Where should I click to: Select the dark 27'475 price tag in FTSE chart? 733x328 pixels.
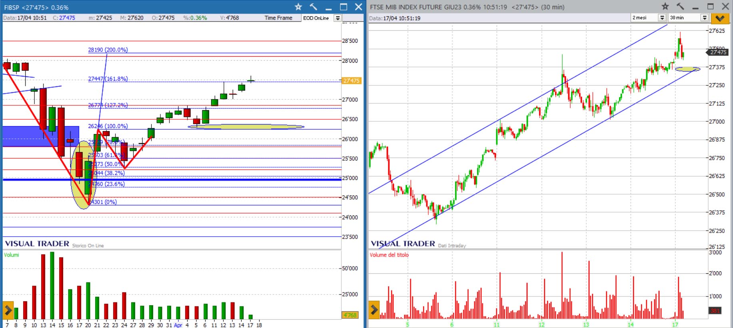click(718, 52)
